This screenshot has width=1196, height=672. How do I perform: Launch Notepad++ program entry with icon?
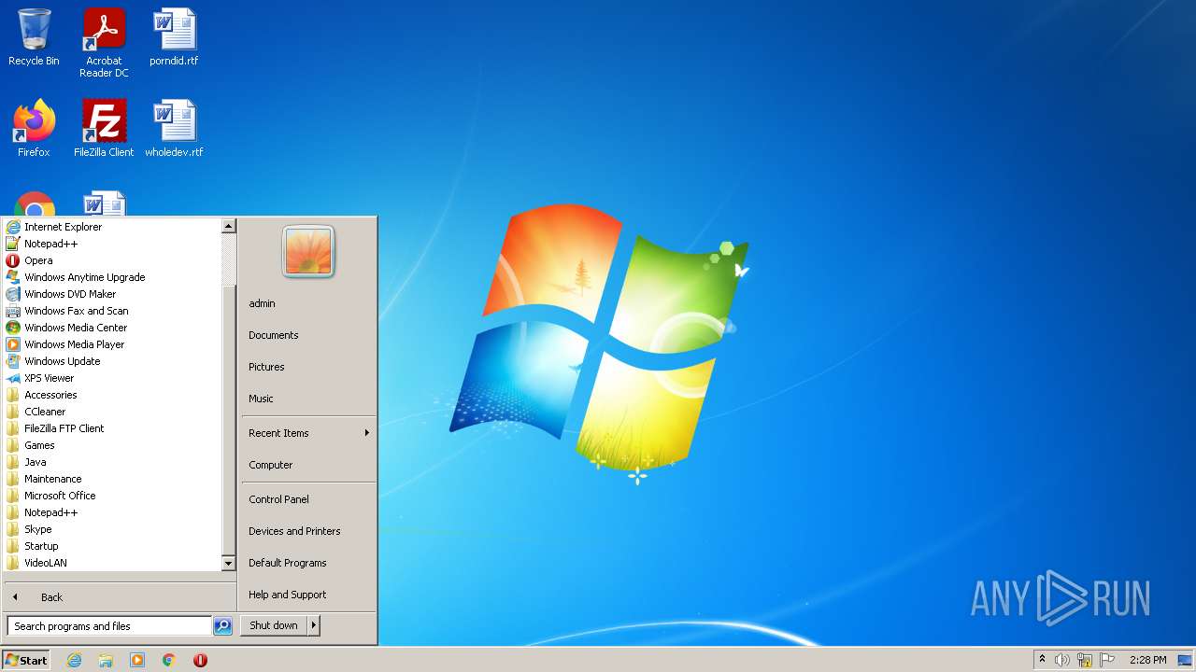tap(112, 244)
